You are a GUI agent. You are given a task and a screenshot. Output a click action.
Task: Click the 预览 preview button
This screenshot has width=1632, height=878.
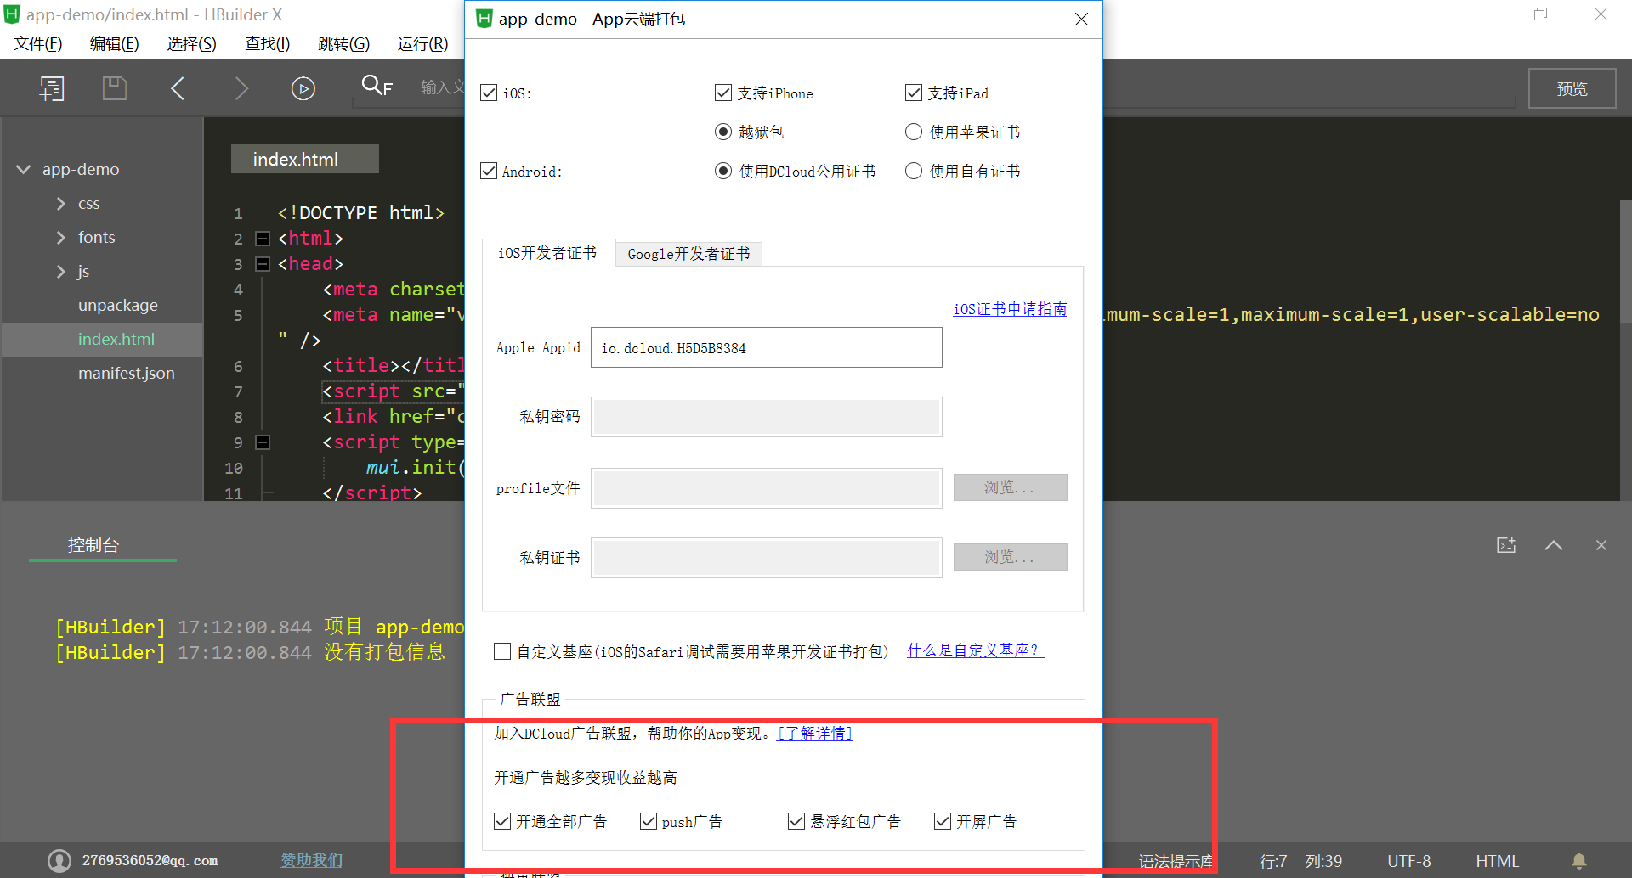1572,88
